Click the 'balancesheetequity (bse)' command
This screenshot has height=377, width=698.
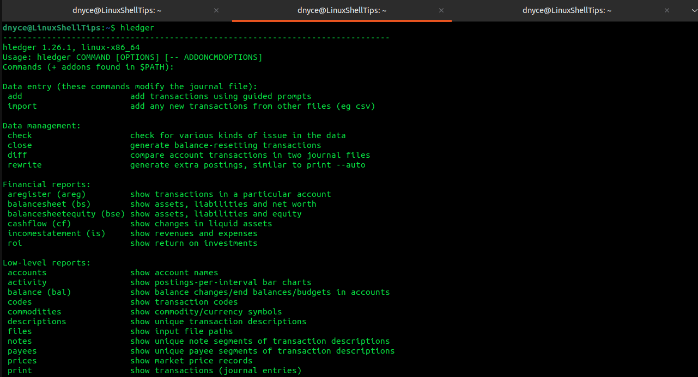[x=66, y=214]
